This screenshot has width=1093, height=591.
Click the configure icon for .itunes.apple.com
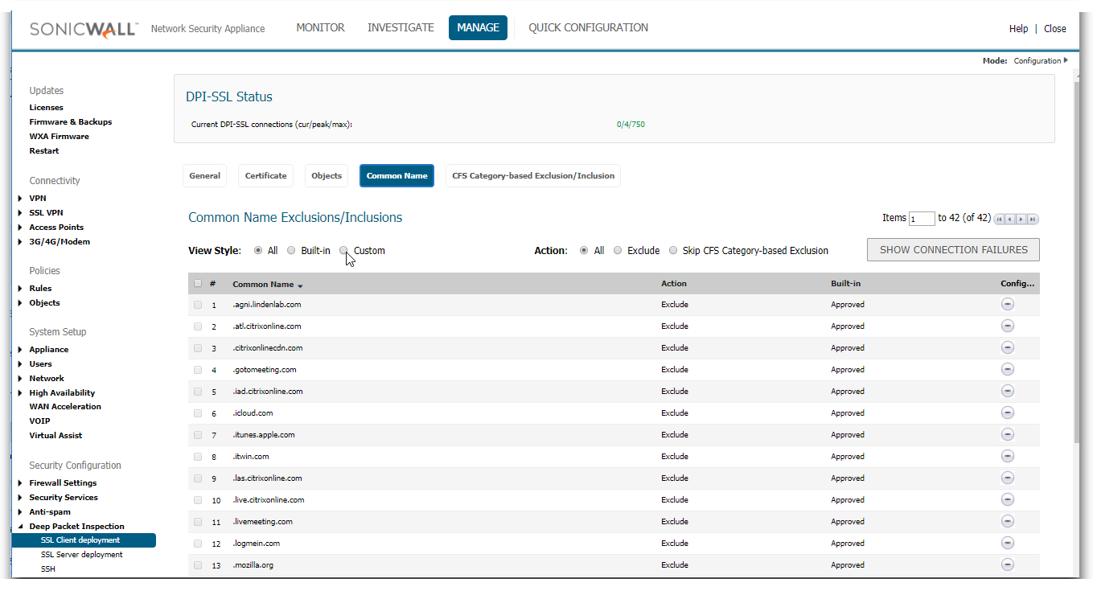click(x=1007, y=434)
